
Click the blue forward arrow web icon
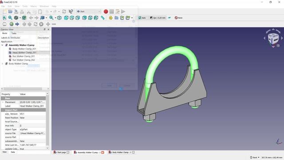pos(17,24)
